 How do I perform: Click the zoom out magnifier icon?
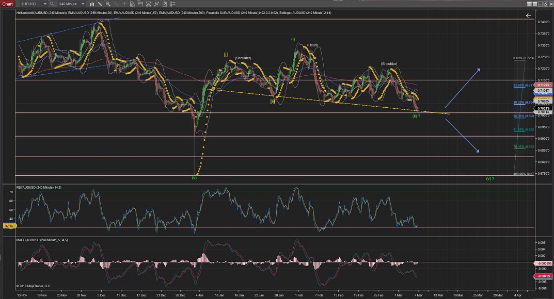[x=116, y=4]
